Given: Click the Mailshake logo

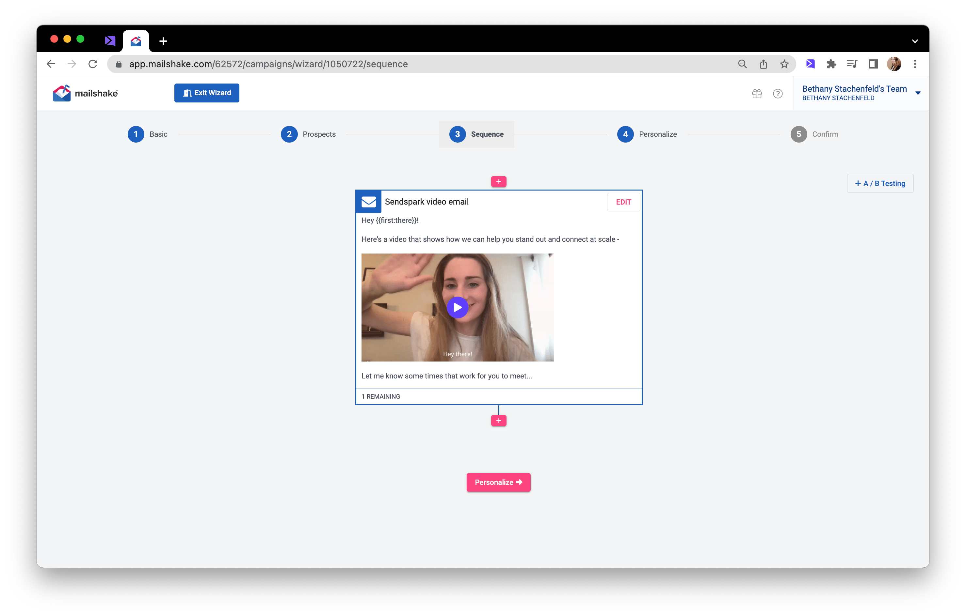Looking at the screenshot, I should point(86,93).
